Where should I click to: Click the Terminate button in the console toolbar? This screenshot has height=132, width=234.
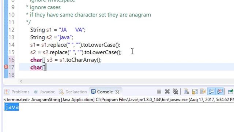(x=159, y=91)
